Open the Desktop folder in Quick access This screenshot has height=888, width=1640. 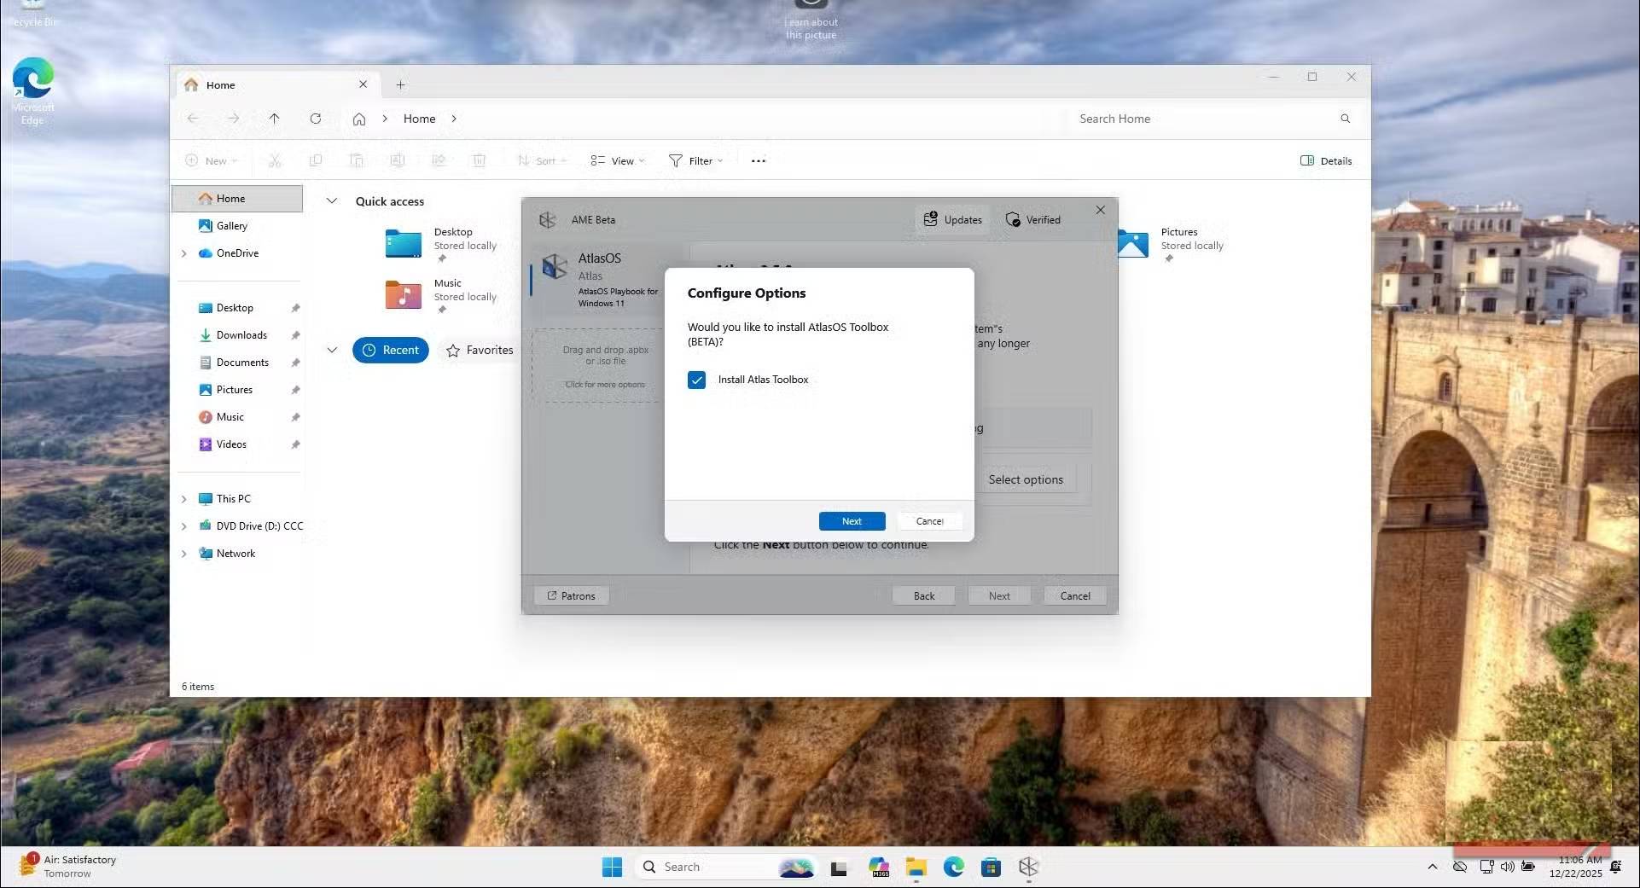click(404, 243)
